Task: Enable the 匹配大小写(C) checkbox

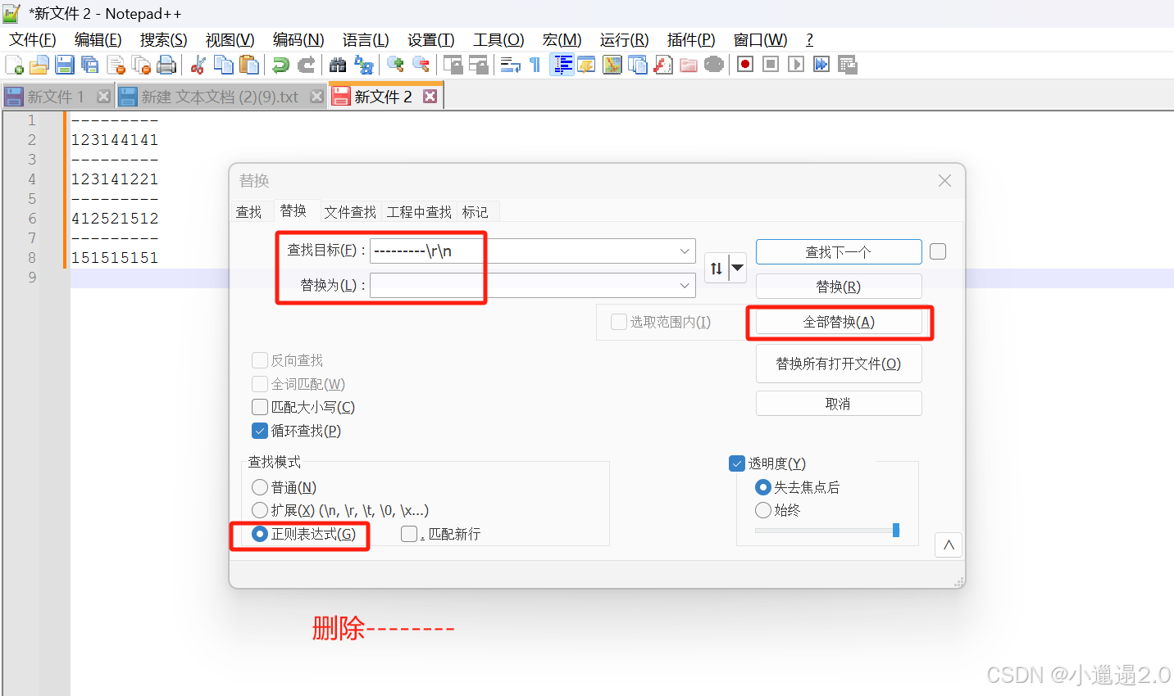Action: pos(260,407)
